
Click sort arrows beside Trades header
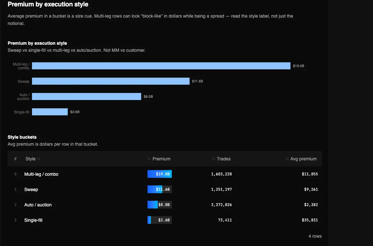pos(213,158)
